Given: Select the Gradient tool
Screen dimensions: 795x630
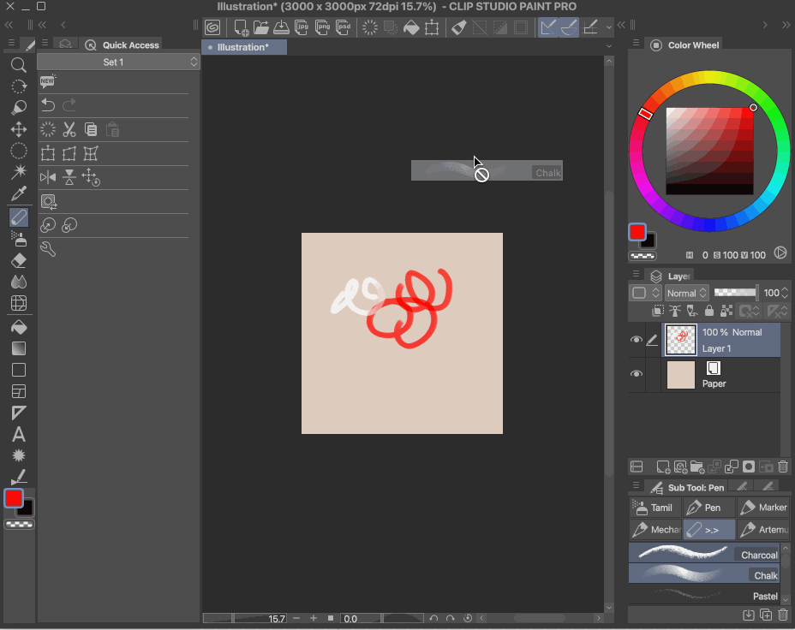Looking at the screenshot, I should (x=19, y=348).
